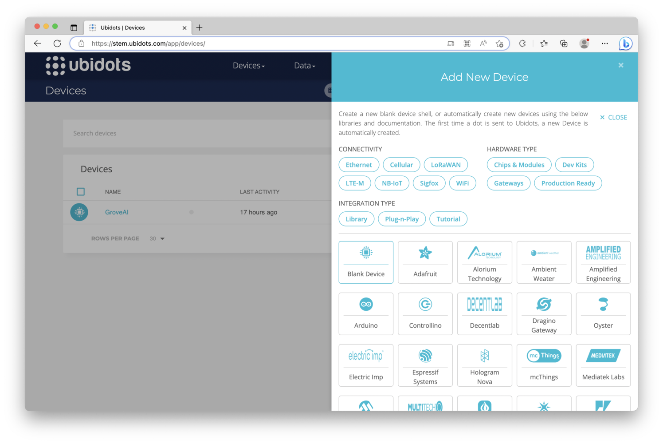Pick the Espressif Systems card
The height and width of the screenshot is (444, 663).
(425, 365)
